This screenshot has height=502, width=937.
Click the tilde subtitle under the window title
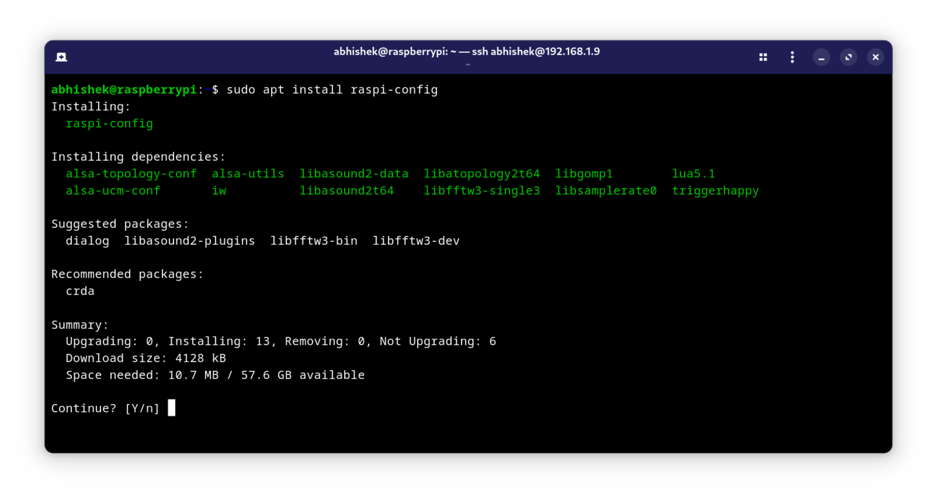467,64
